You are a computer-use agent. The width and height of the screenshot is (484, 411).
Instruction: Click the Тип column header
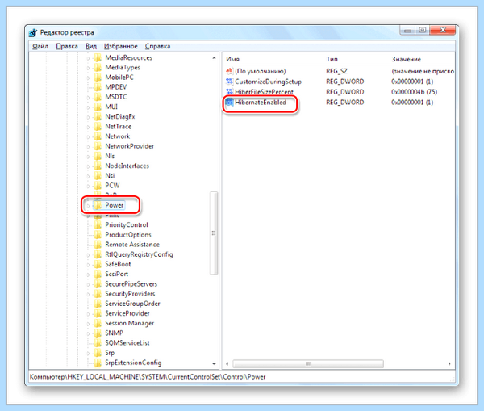[332, 59]
